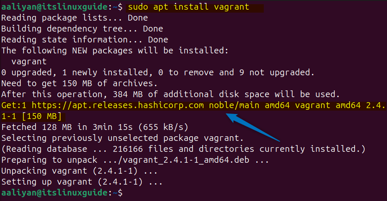Click the "Unpacking vagrant (2.4.1-1)" line
Screen dimensions: 387x201
pos(79,171)
